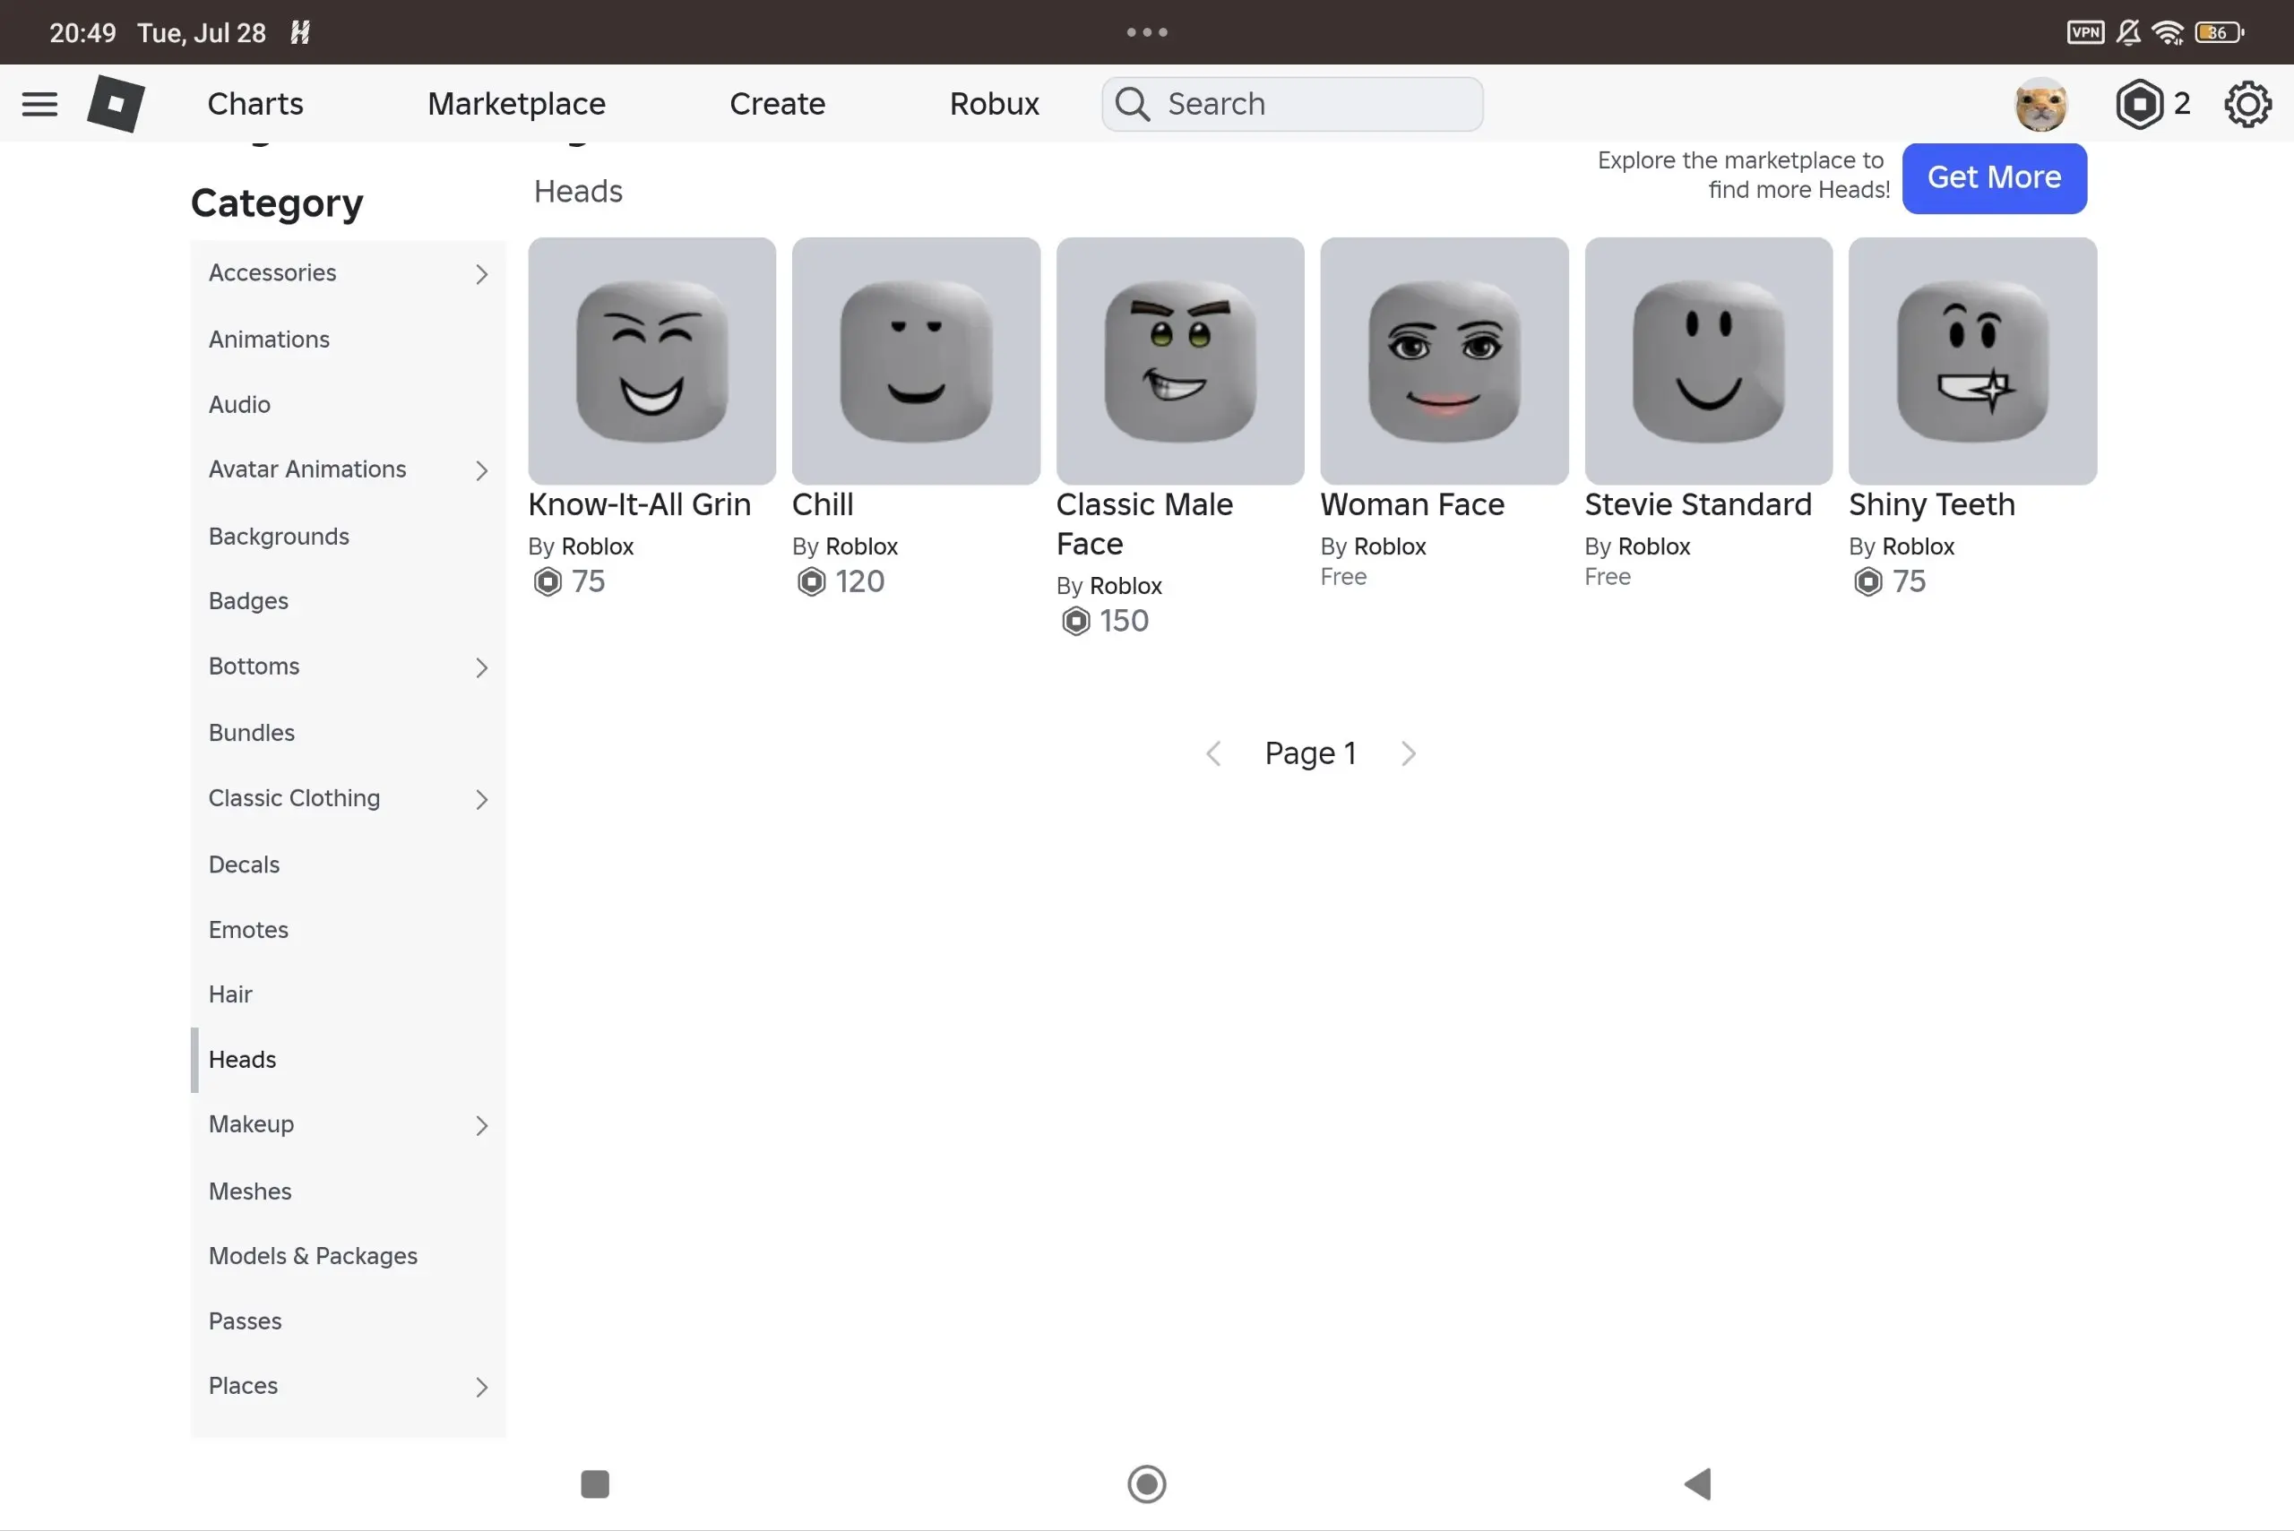
Task: Tap the Android recent apps square
Action: point(595,1484)
